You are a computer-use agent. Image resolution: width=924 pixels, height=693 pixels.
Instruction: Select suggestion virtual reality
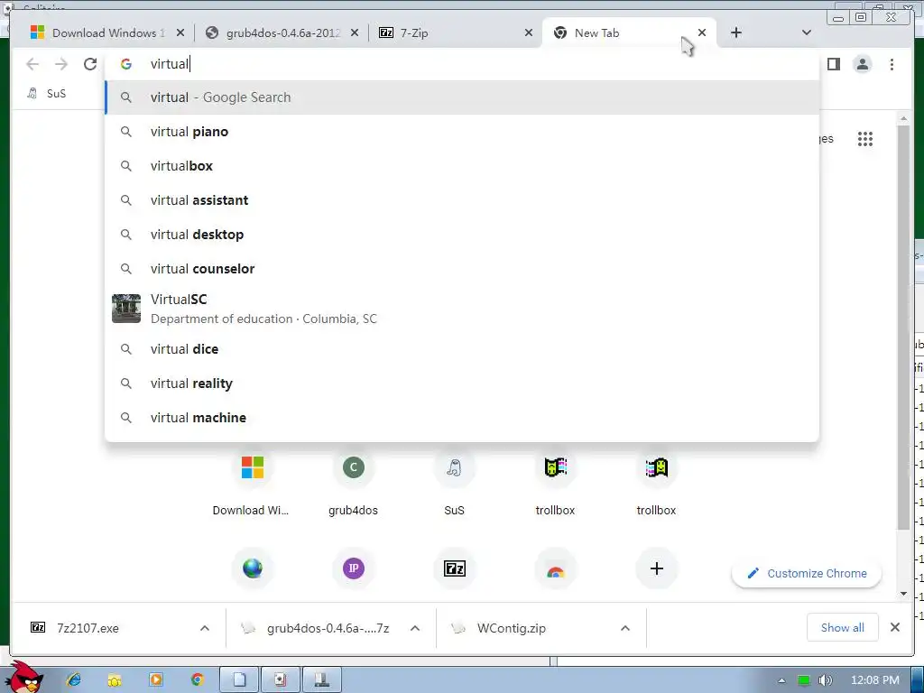click(x=462, y=383)
